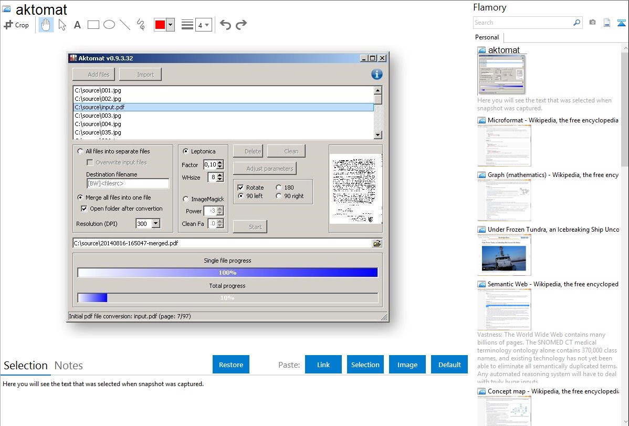
Task: Paste as Image button
Action: [x=407, y=365]
